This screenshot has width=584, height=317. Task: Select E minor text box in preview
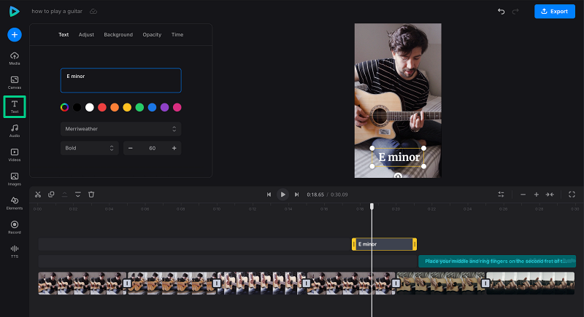click(398, 157)
